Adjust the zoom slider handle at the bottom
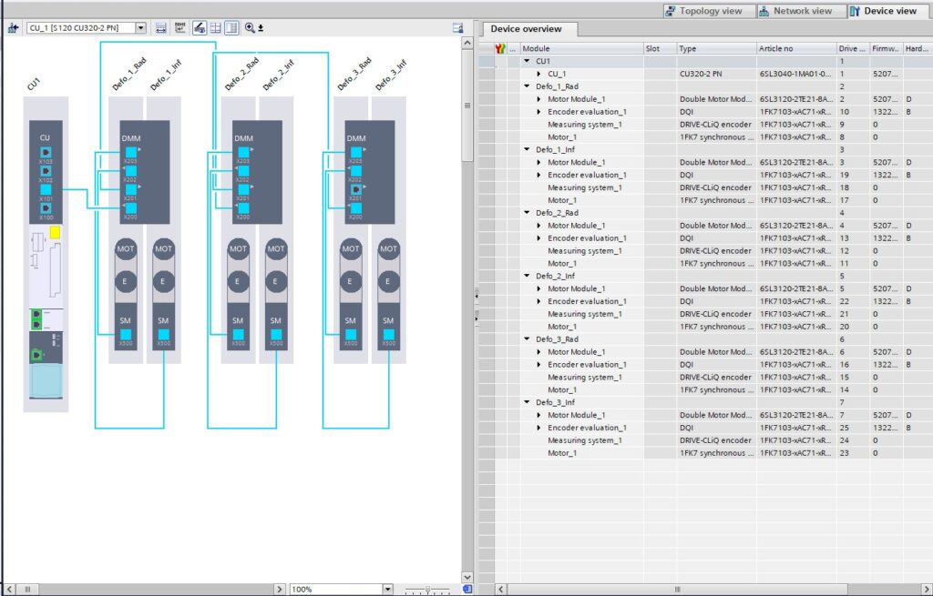 (x=427, y=590)
